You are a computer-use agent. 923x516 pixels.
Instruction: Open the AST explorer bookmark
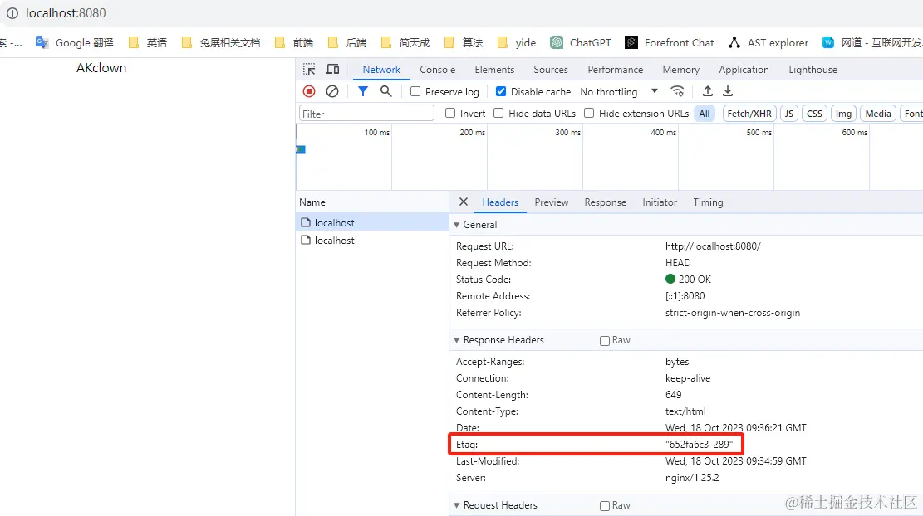coord(768,42)
